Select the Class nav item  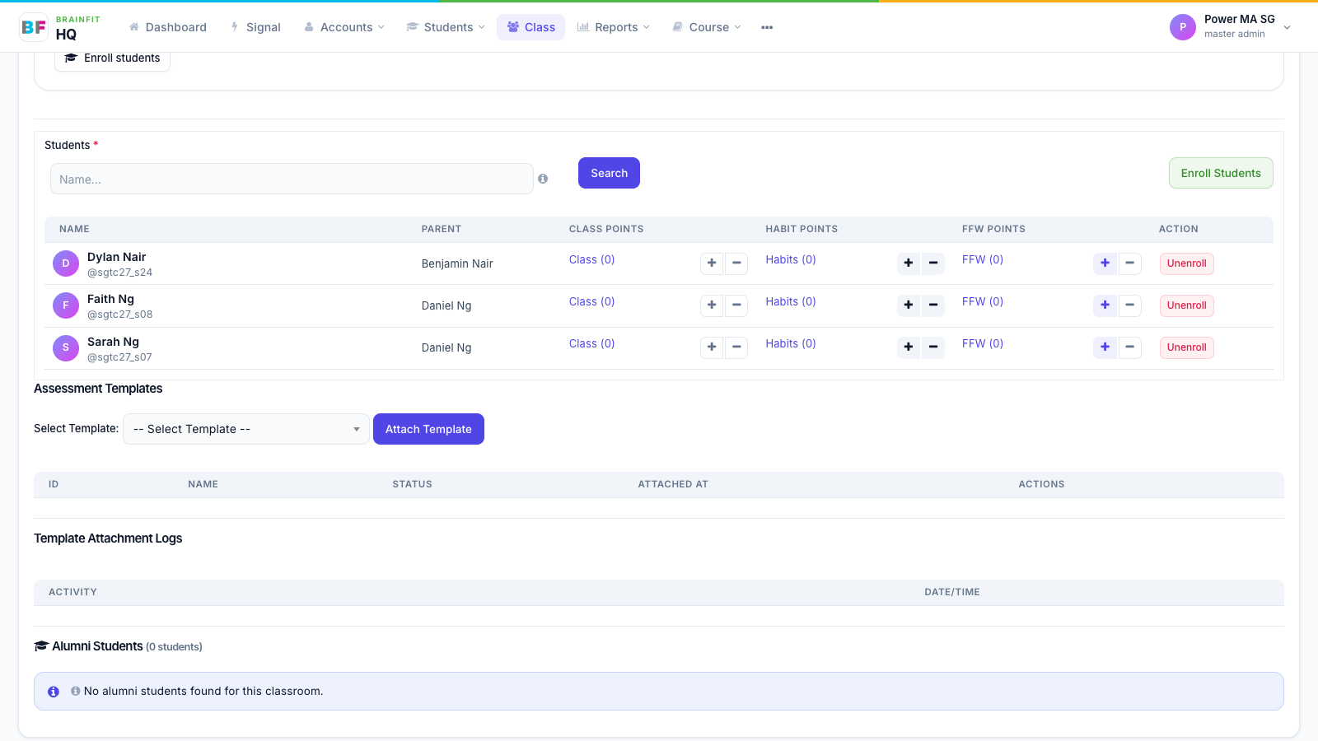[531, 27]
